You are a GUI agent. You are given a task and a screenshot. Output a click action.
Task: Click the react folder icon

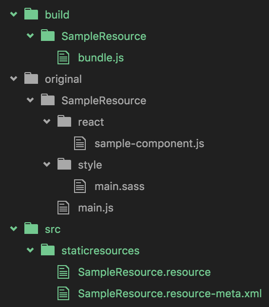tap(64, 121)
